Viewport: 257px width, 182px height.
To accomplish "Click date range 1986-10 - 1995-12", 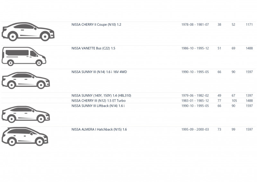I will [195, 48].
